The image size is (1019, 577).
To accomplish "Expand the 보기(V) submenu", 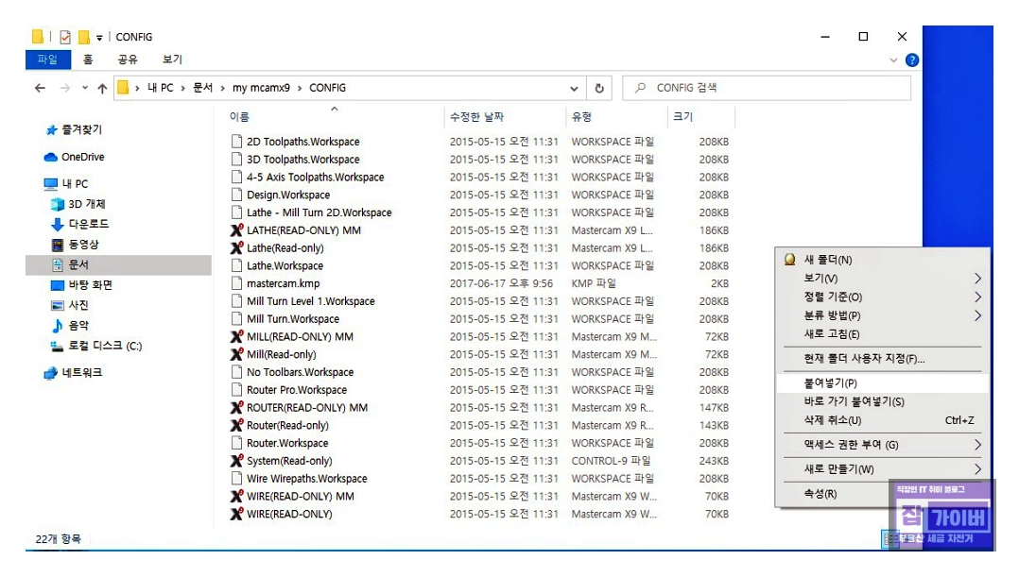I will pos(882,279).
